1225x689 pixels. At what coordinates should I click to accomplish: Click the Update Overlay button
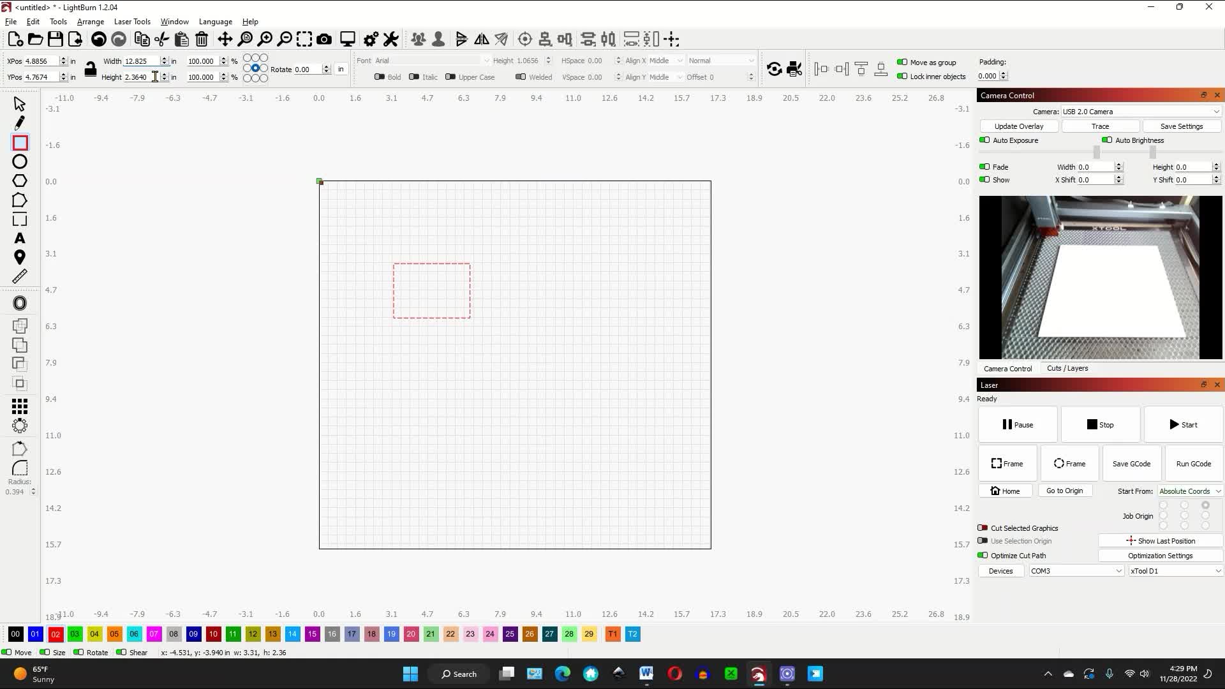click(x=1018, y=126)
